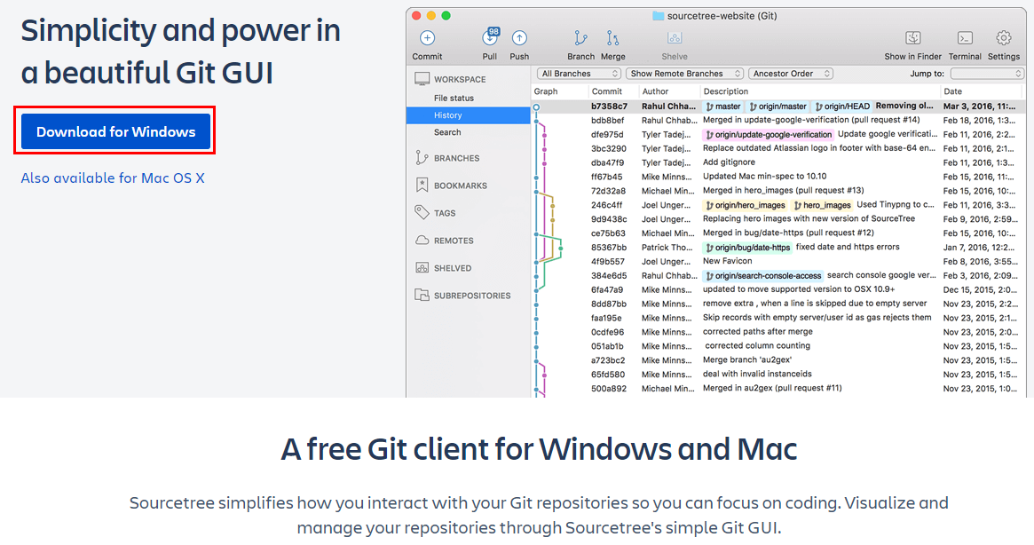1034x545 pixels.
Task: Click the origin/hero_images label
Action: coord(746,205)
